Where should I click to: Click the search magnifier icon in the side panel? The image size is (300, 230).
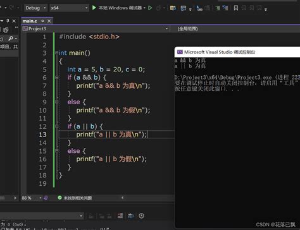click(11, 39)
